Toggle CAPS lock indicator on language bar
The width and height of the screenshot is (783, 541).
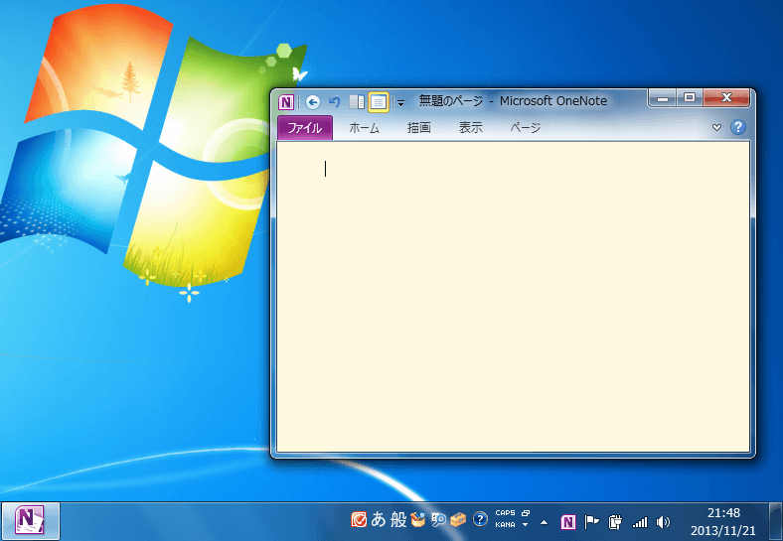pyautogui.click(x=505, y=513)
